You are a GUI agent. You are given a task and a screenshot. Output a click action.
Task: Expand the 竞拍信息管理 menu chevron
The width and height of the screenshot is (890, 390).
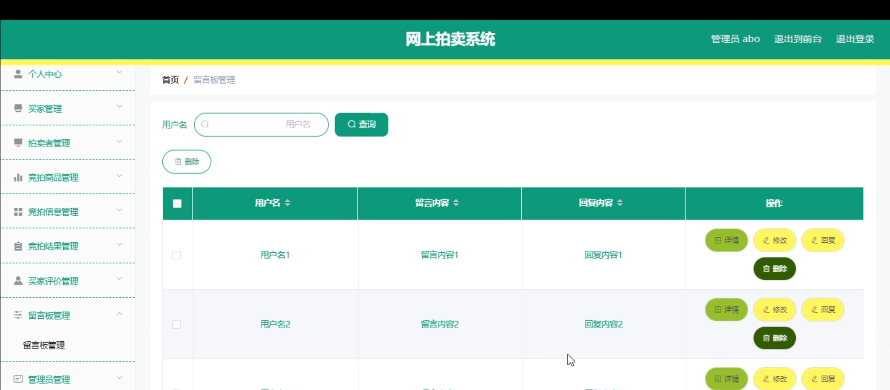pyautogui.click(x=119, y=210)
